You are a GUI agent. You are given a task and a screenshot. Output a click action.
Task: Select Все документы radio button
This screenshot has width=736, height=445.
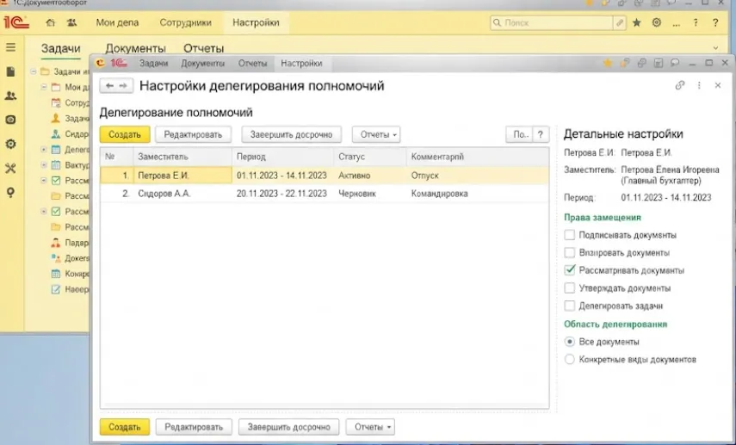pyautogui.click(x=569, y=342)
